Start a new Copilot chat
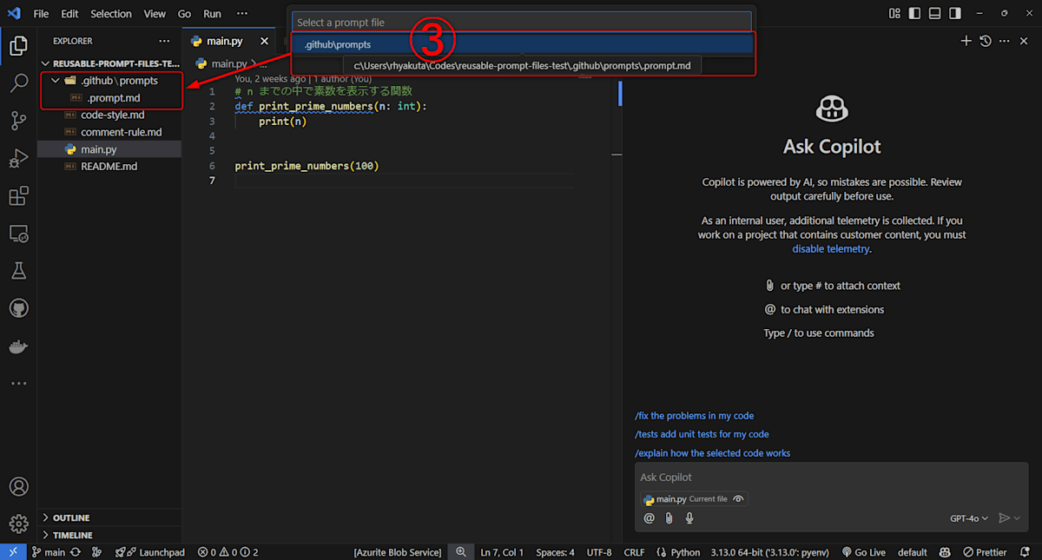Image resolution: width=1042 pixels, height=560 pixels. click(x=966, y=41)
